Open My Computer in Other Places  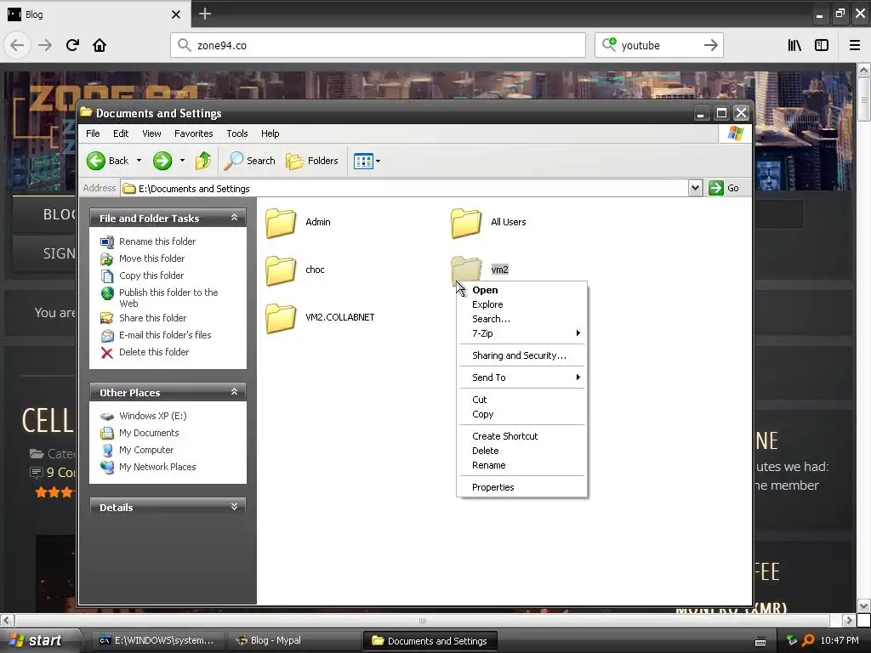146,450
